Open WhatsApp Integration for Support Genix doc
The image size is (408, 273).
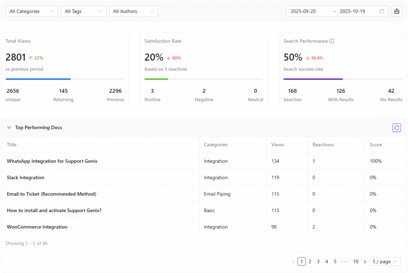coord(52,161)
